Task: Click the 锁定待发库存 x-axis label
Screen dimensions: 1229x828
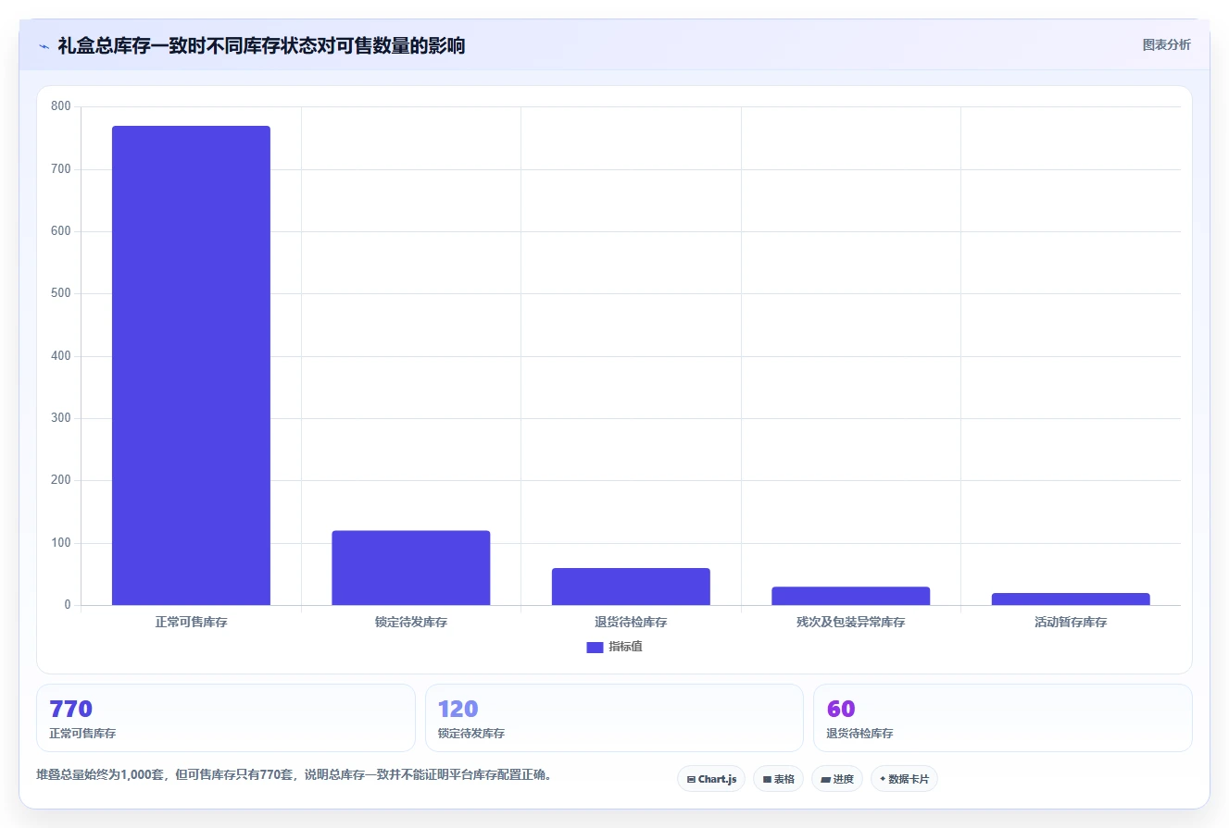Action: click(411, 623)
